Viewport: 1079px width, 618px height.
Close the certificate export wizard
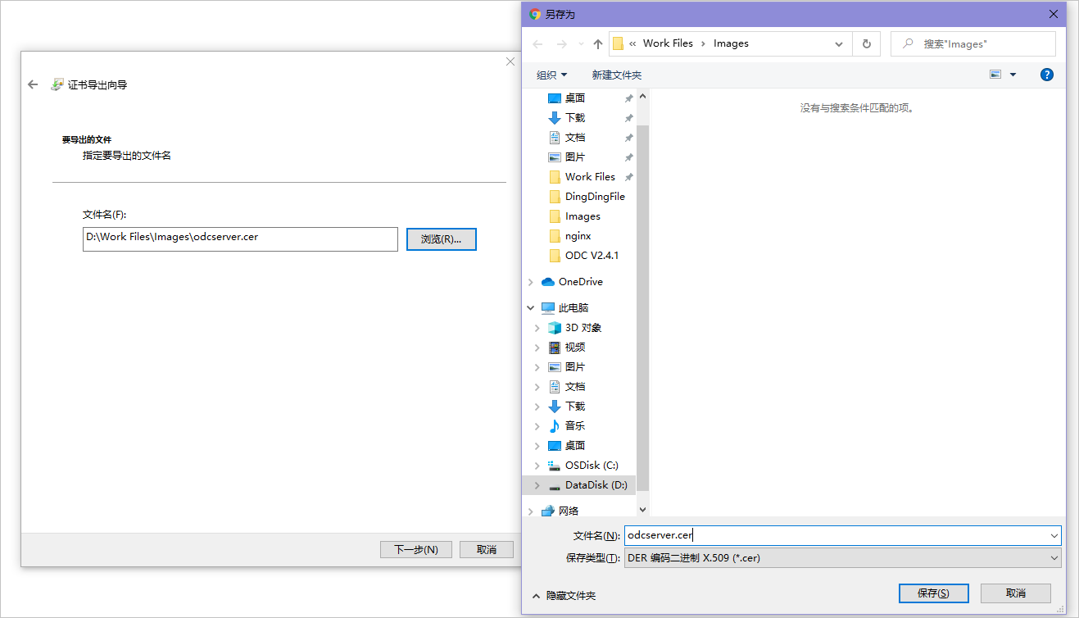click(x=510, y=61)
